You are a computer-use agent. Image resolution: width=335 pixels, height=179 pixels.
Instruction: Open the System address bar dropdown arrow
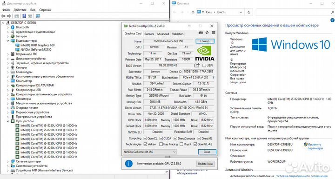tap(241, 13)
